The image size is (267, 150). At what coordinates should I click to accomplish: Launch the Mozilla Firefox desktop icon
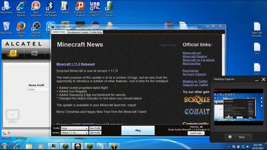point(21,29)
